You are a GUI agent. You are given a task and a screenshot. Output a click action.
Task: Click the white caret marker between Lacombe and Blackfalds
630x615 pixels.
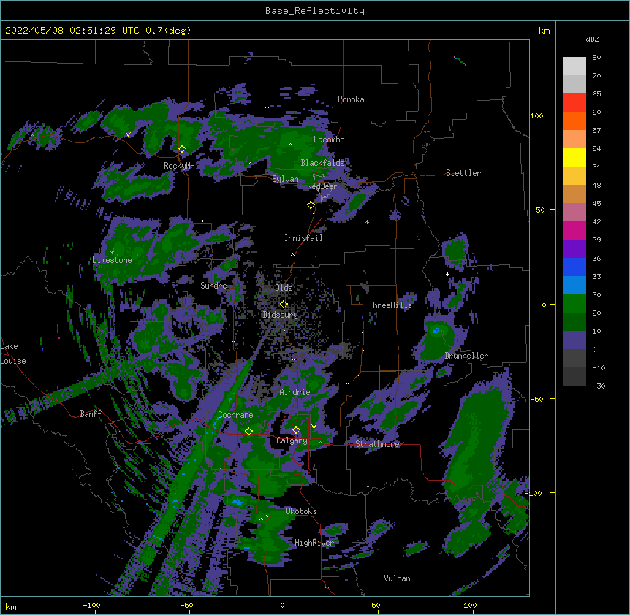coord(290,144)
